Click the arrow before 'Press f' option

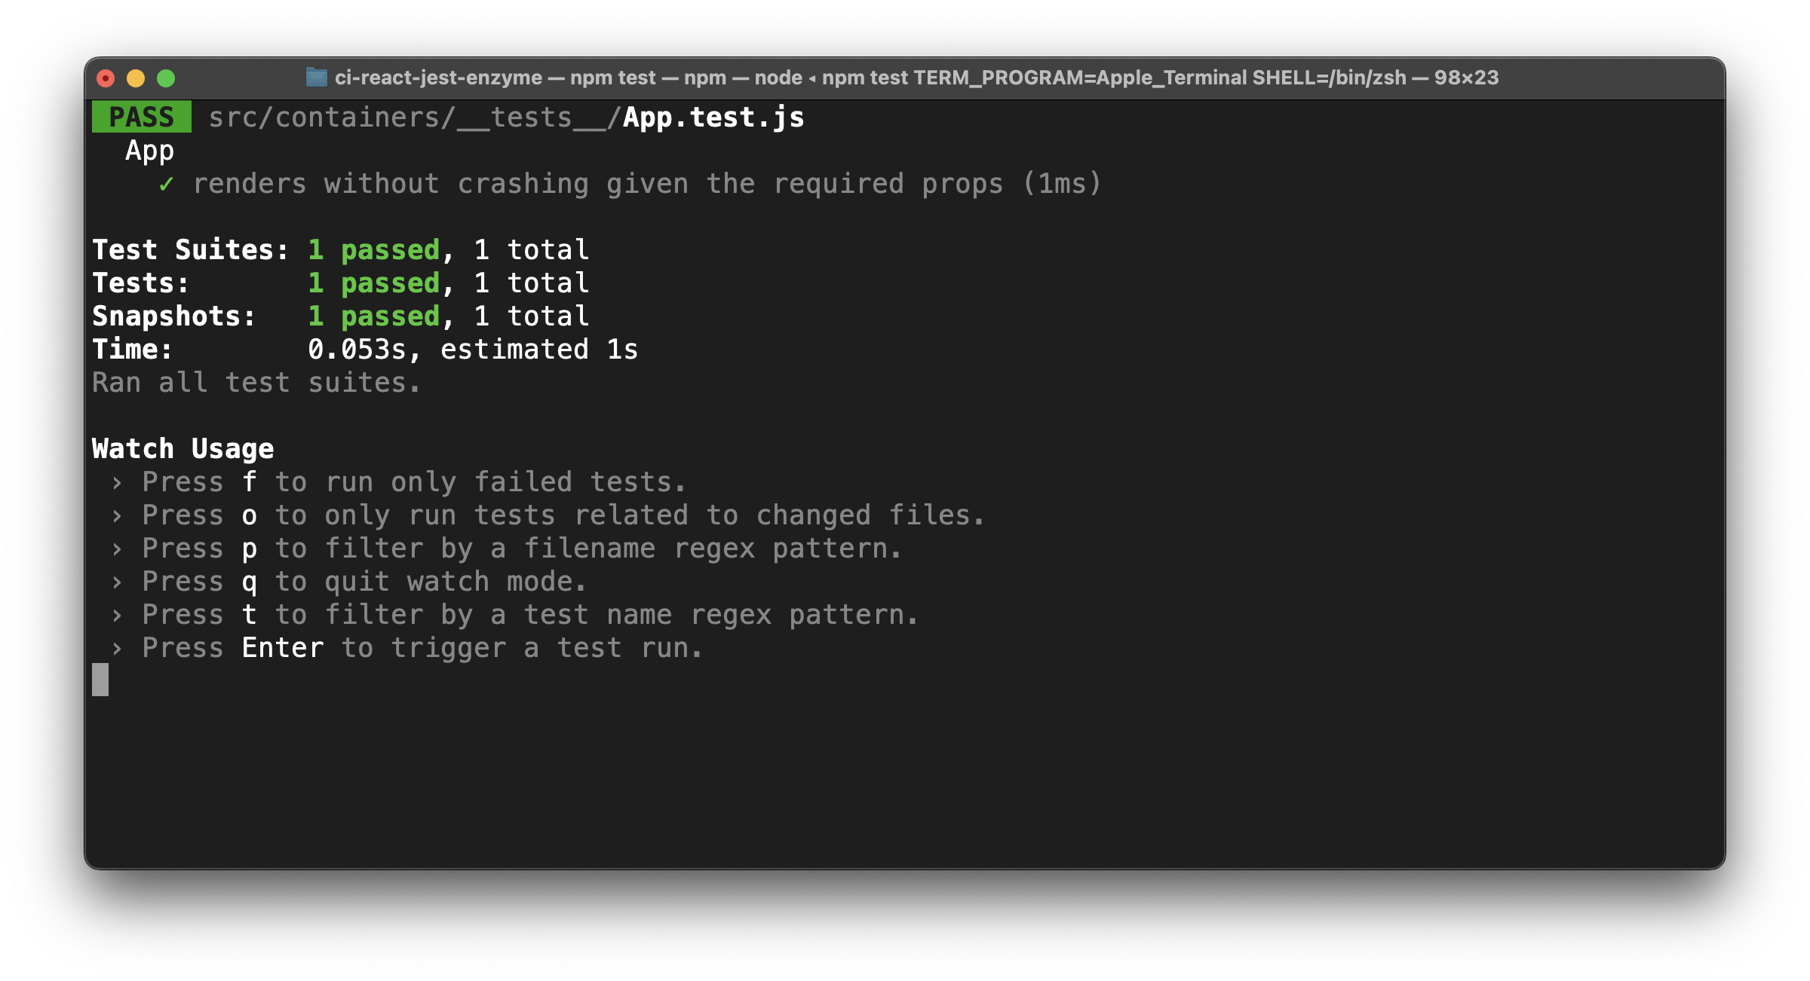point(117,481)
